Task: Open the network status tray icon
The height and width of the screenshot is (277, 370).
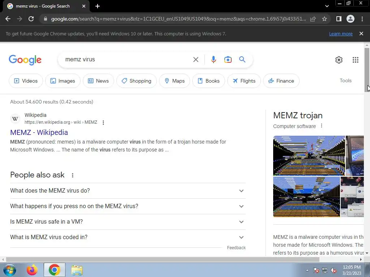Action: 325,271
